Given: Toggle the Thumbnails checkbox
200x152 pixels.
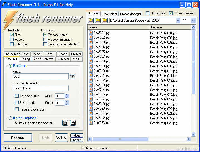Looking at the screenshot, I should point(148,13).
